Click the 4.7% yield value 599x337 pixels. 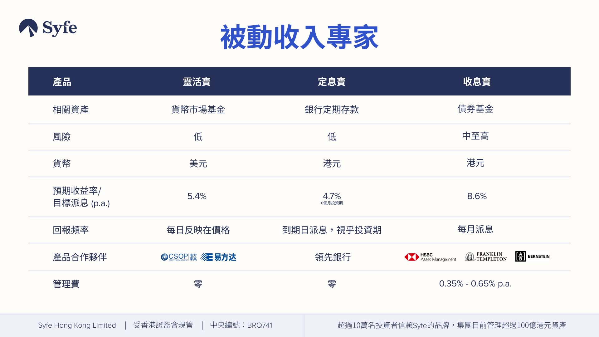coord(332,196)
